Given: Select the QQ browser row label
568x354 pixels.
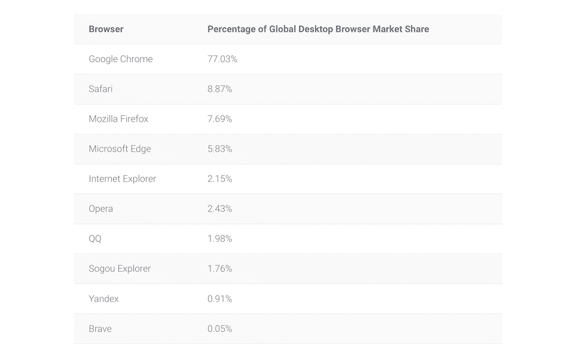Looking at the screenshot, I should (x=95, y=238).
